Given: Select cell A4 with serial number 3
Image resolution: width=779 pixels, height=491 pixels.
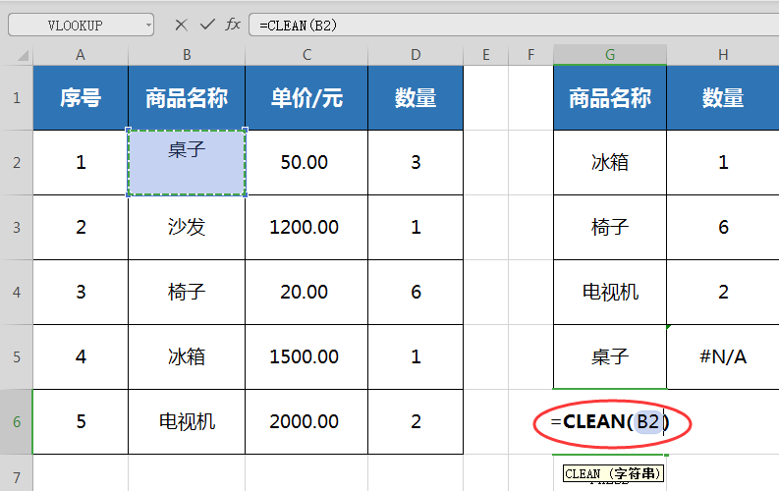Looking at the screenshot, I should [x=81, y=293].
